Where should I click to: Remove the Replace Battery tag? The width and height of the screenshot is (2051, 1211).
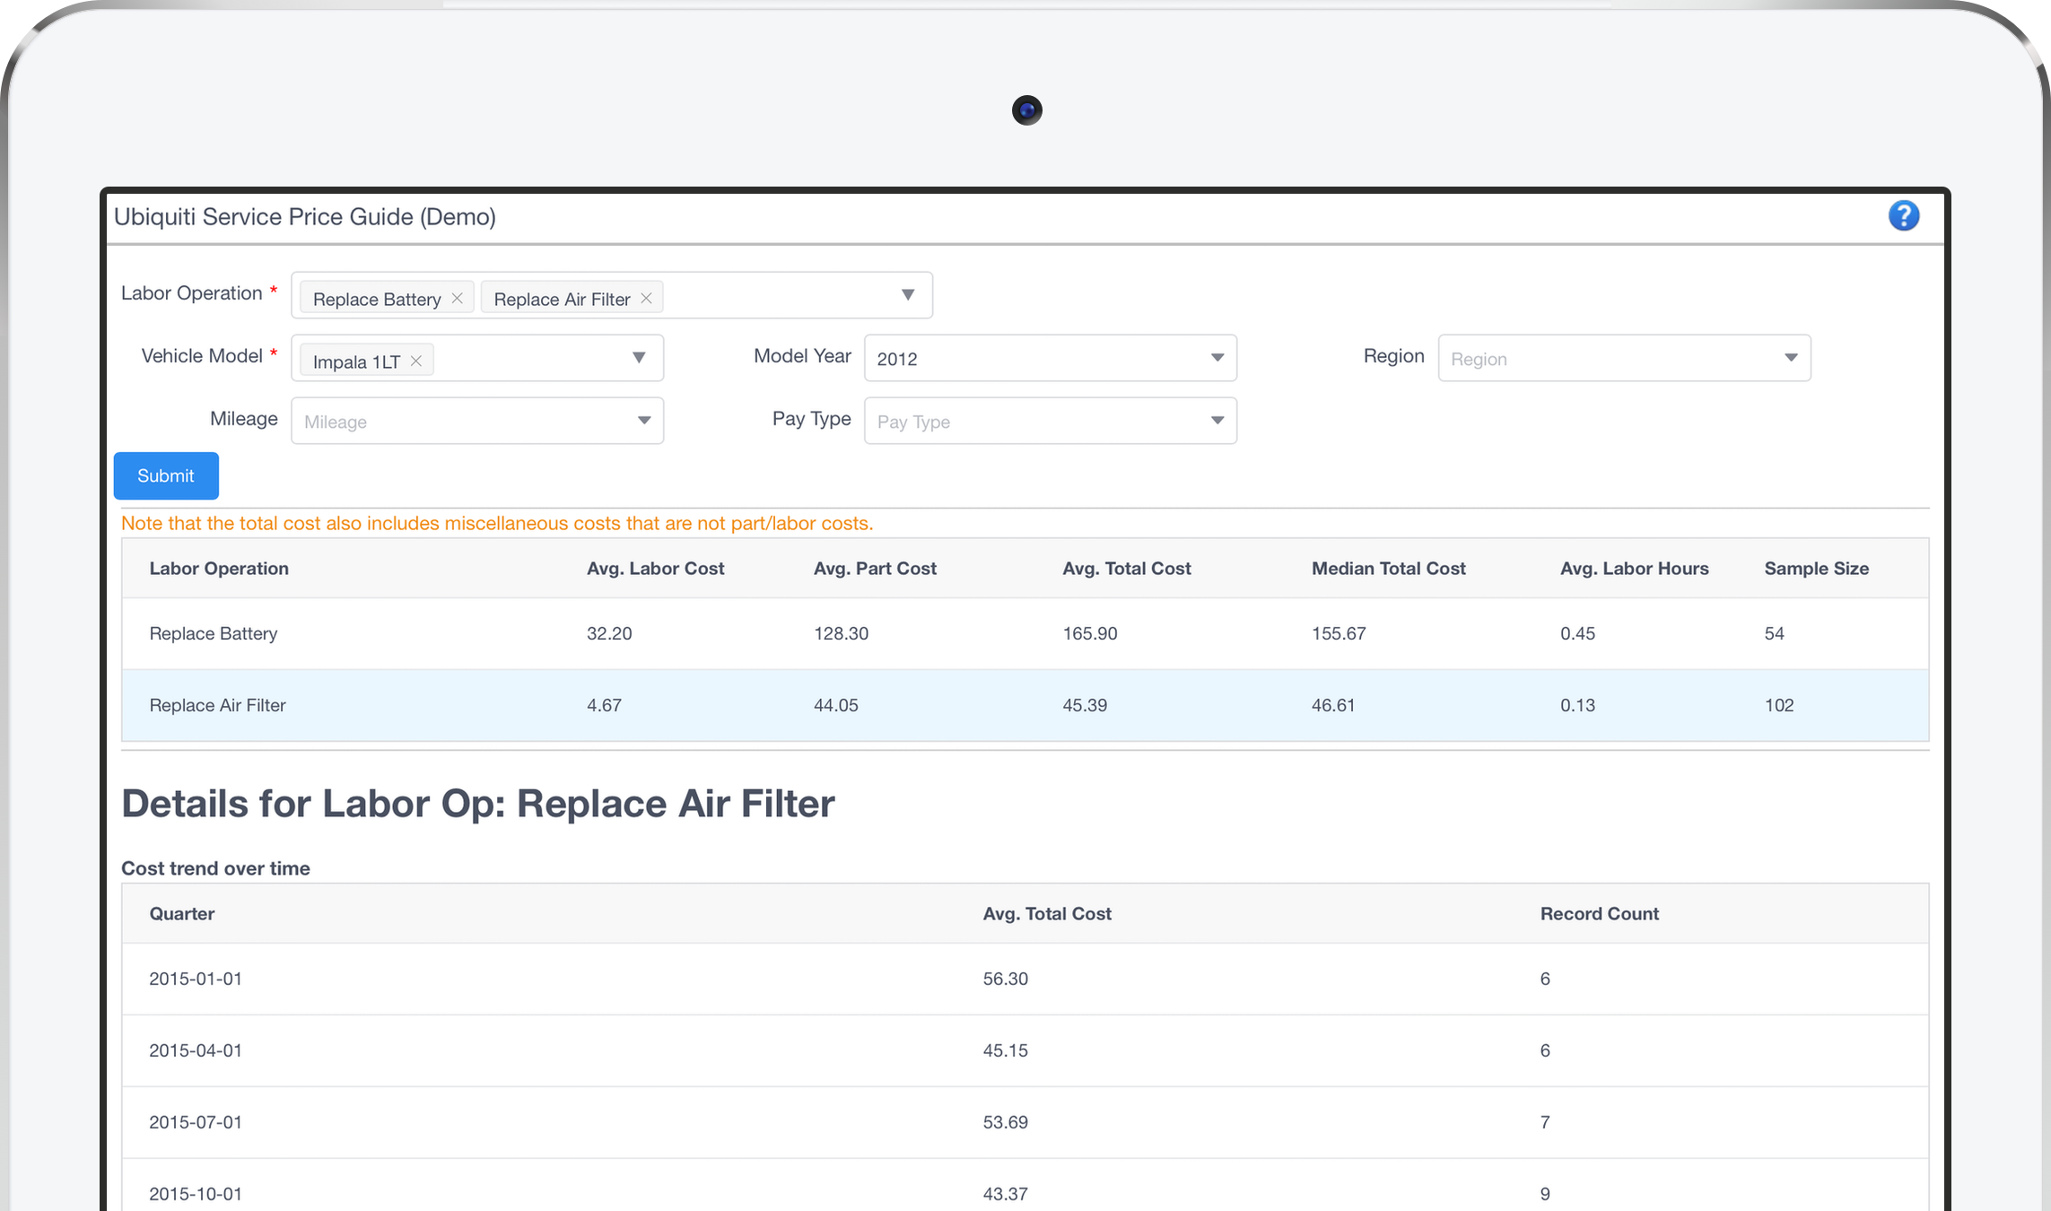(457, 298)
